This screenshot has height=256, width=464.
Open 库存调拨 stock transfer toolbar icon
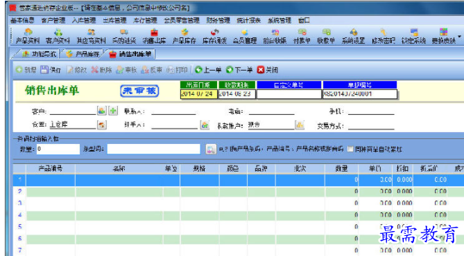[214, 36]
